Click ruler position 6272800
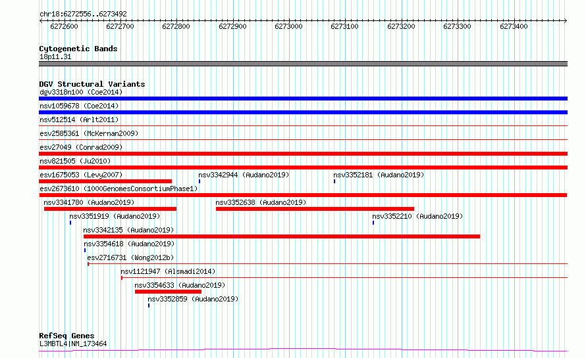Image resolution: width=586 pixels, height=358 pixels. click(176, 26)
